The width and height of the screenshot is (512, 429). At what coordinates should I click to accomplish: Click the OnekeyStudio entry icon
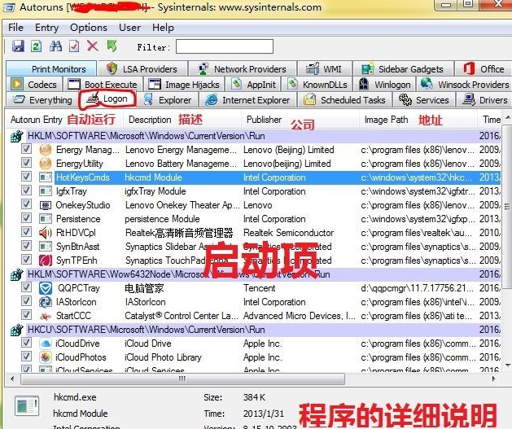click(x=46, y=205)
